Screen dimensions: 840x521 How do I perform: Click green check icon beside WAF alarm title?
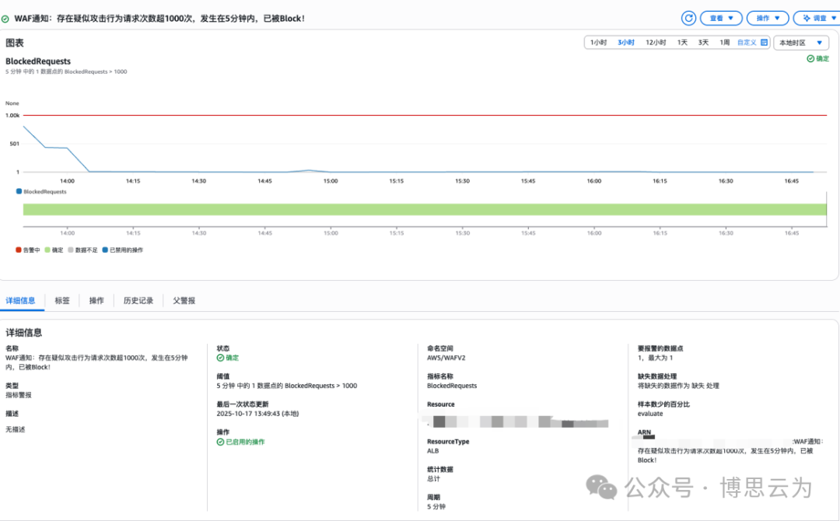tap(5, 19)
